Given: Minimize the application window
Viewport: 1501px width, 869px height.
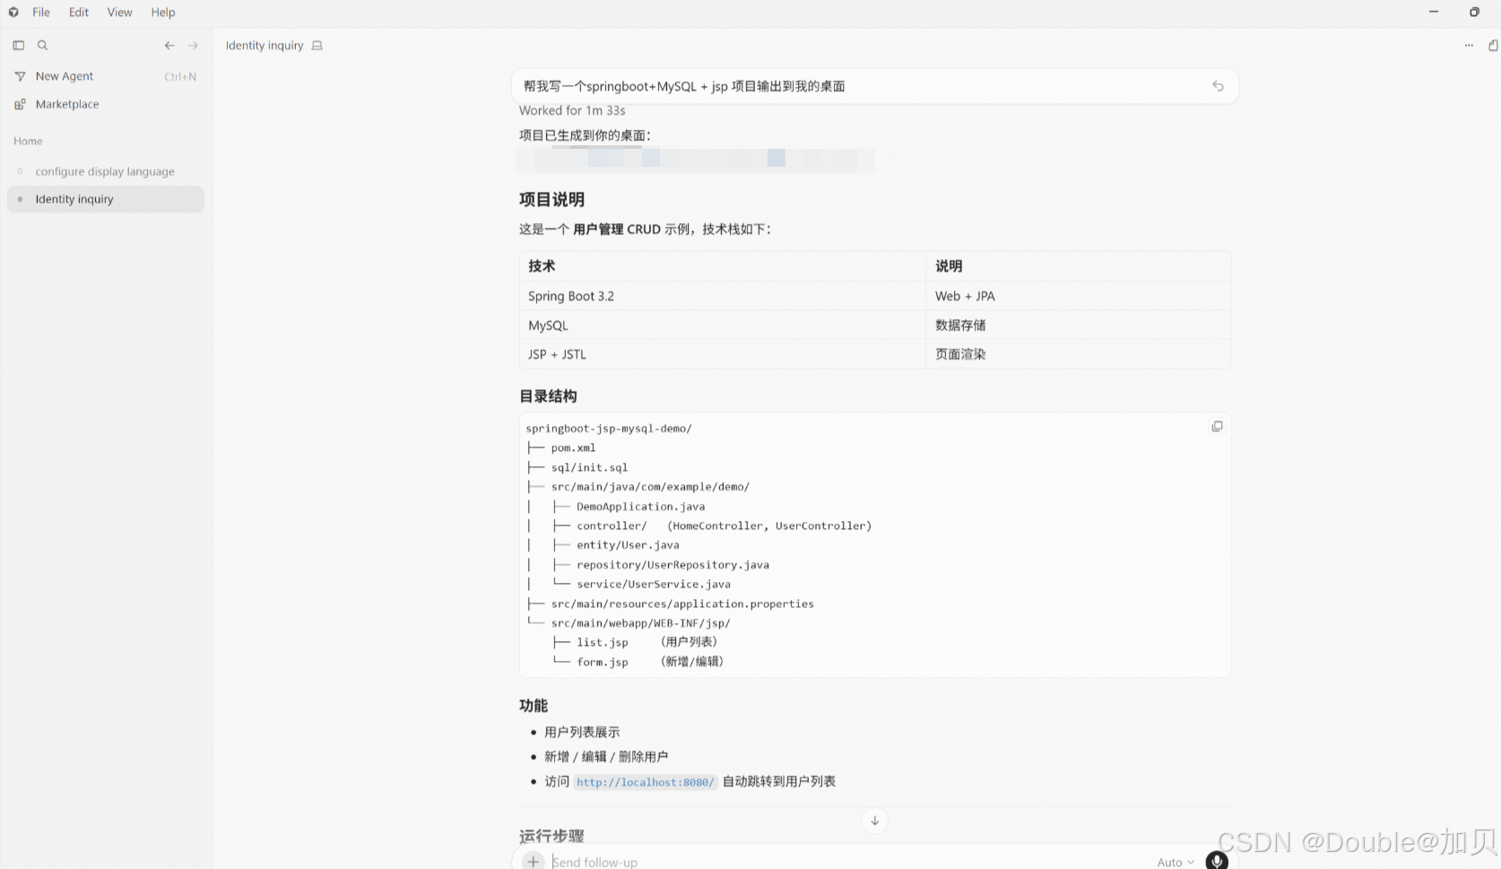Looking at the screenshot, I should [1434, 12].
